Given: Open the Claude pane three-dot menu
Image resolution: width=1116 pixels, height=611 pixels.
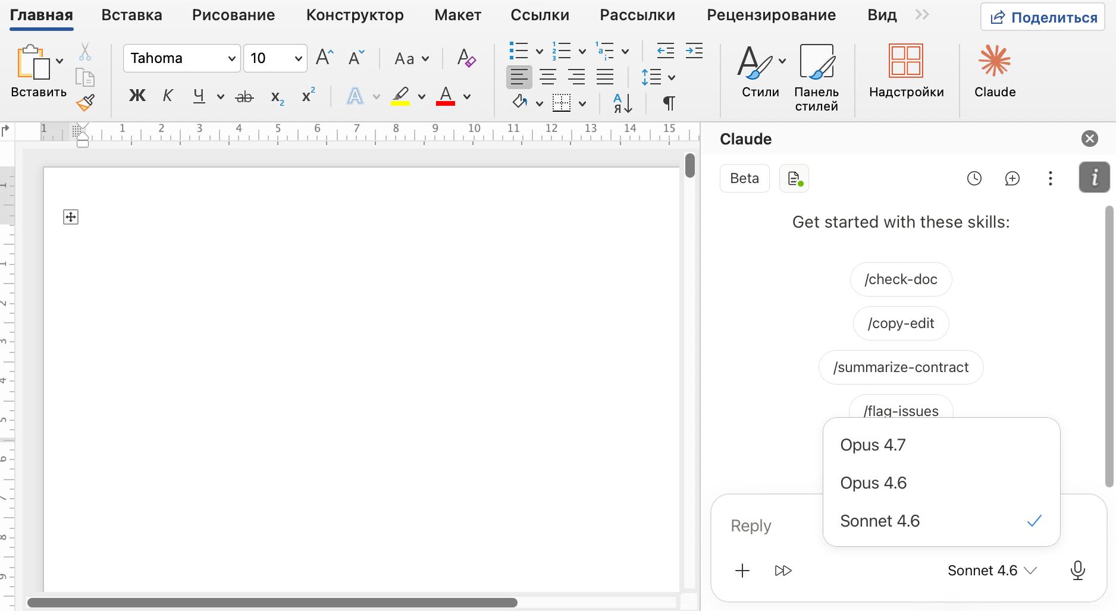Looking at the screenshot, I should pos(1051,178).
